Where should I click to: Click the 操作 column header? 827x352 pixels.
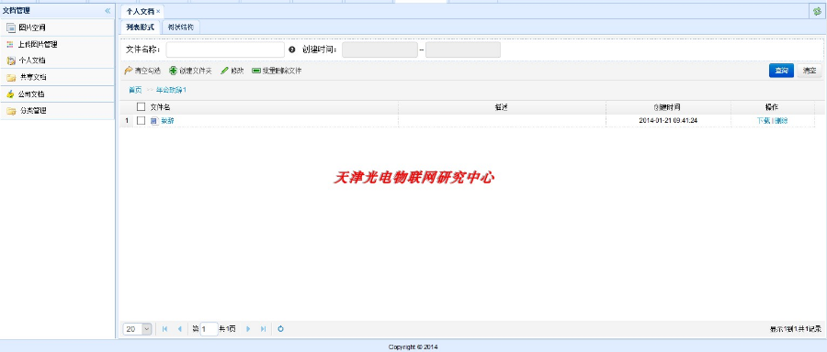[772, 107]
